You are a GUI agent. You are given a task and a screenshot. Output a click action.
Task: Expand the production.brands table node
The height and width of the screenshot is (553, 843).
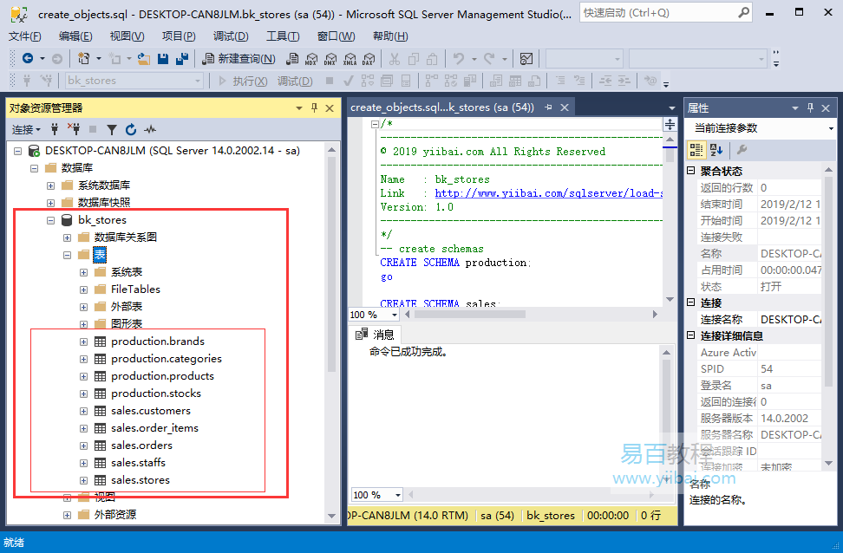84,342
